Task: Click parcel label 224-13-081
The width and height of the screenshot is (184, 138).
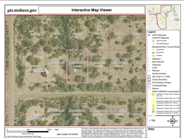Action: coord(119,34)
